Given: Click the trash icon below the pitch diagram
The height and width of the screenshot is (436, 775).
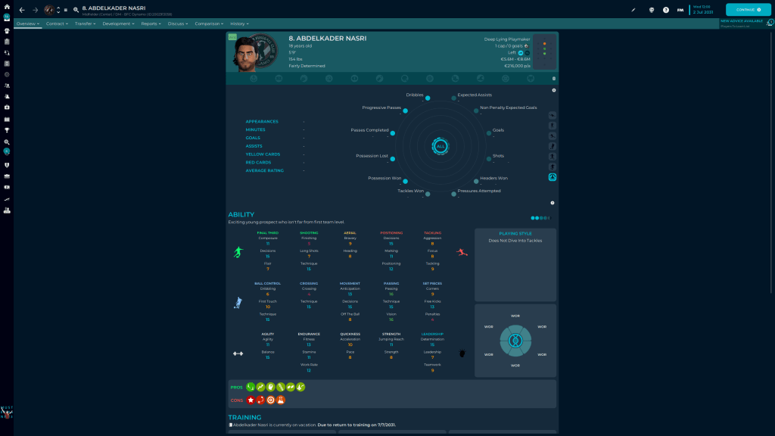Looking at the screenshot, I should [553, 78].
